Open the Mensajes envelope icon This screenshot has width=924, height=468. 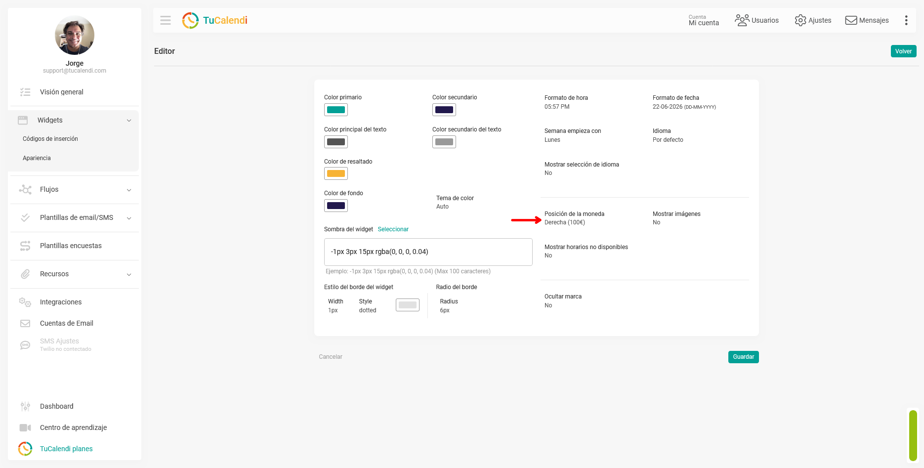tap(851, 20)
